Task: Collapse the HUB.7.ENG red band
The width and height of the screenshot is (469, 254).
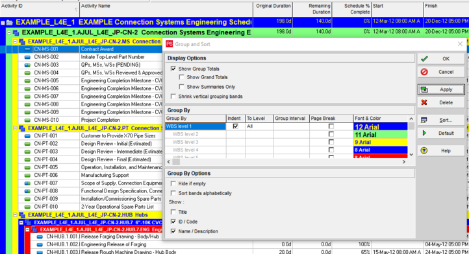Action: coord(27,229)
